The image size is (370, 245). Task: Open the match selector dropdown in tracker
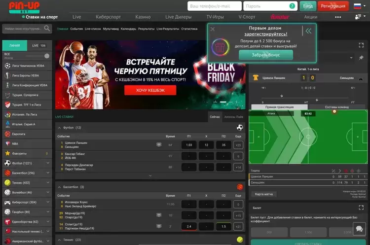tap(351, 58)
